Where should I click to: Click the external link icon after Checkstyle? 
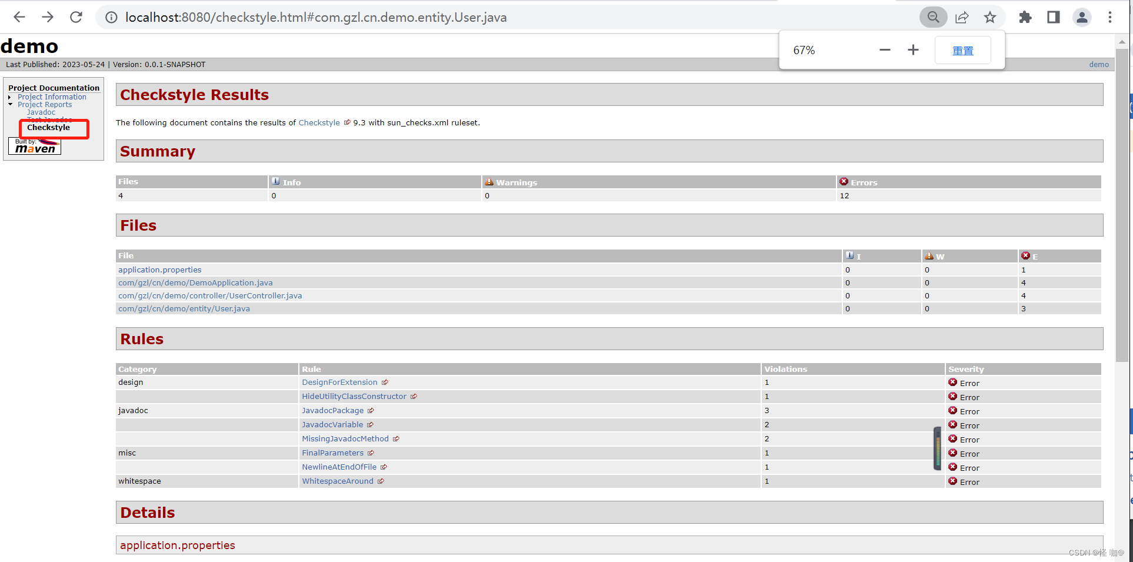(x=347, y=122)
